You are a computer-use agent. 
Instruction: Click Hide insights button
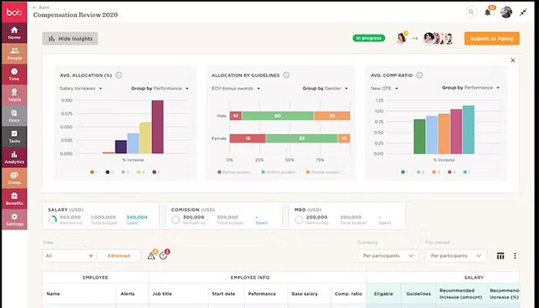pos(70,38)
